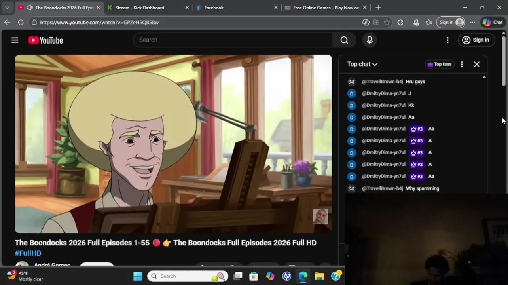
Task: Open live chat three-dot options
Action: (x=462, y=64)
